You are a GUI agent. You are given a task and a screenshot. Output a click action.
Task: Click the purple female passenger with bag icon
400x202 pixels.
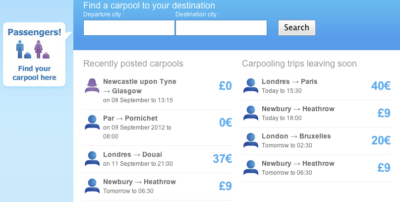coord(42,50)
